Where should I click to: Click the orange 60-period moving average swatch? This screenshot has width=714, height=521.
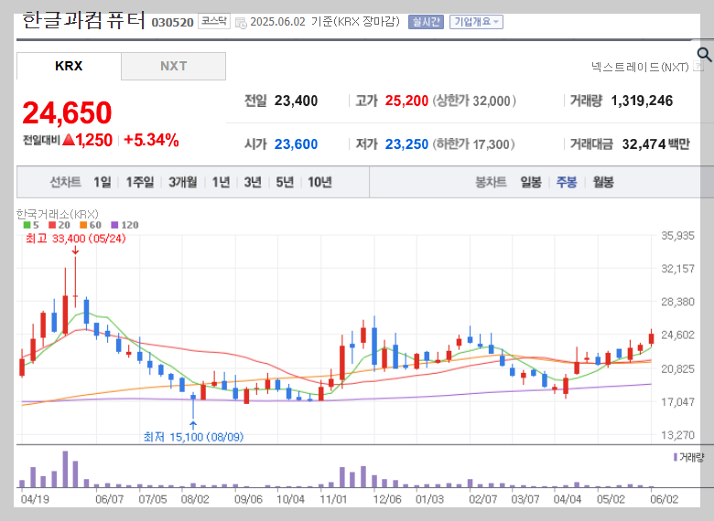click(83, 225)
